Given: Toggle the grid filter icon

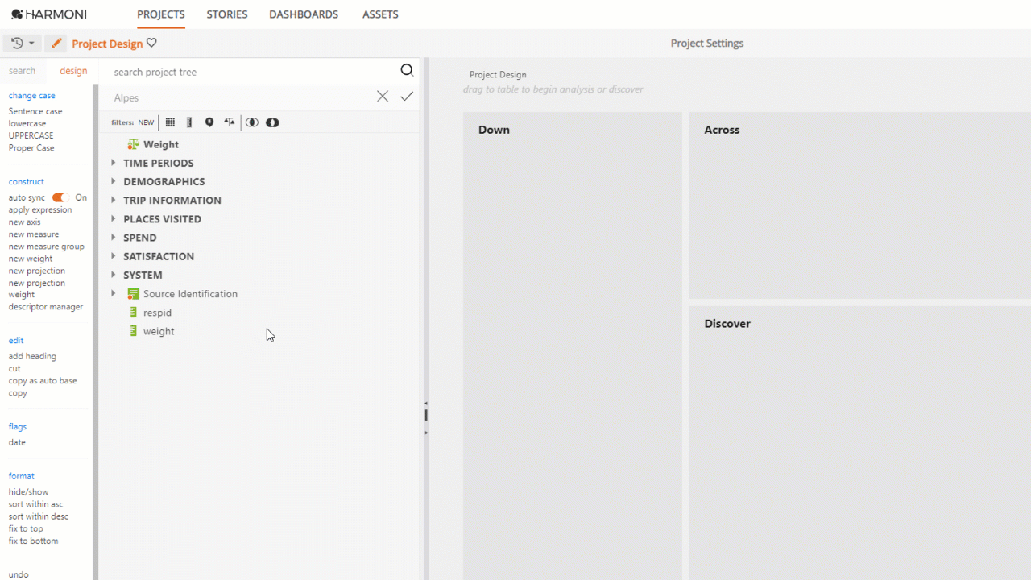Looking at the screenshot, I should tap(170, 122).
